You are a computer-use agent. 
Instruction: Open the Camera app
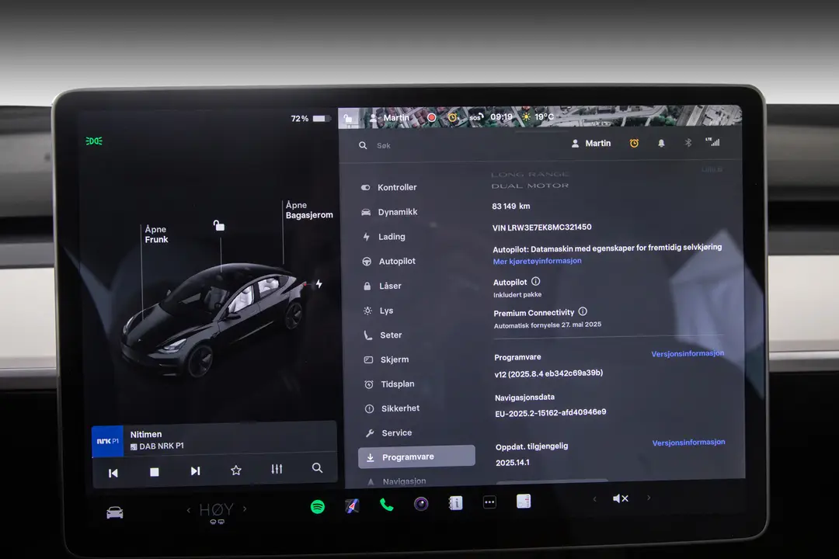tap(421, 504)
